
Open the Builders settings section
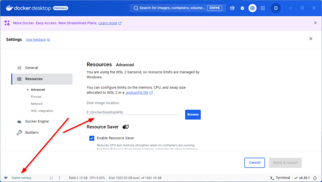point(32,133)
